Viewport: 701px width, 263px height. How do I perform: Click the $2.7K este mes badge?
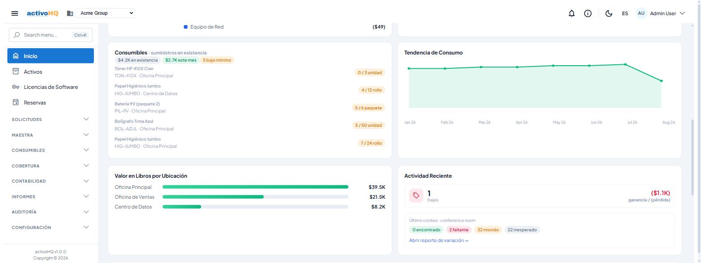coord(181,60)
